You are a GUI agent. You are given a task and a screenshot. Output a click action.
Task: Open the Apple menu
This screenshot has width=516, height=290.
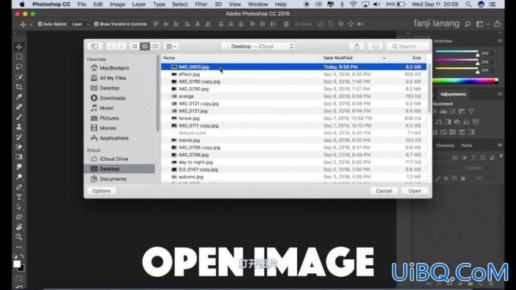tap(22, 4)
